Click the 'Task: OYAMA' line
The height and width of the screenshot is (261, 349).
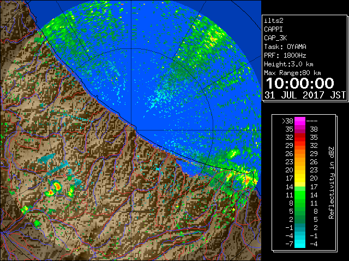(285, 47)
